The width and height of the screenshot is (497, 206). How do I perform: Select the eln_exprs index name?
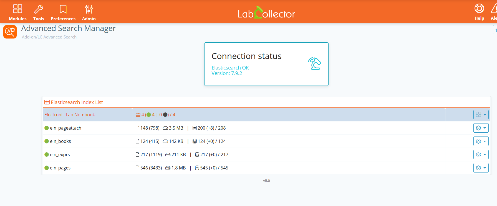point(60,154)
